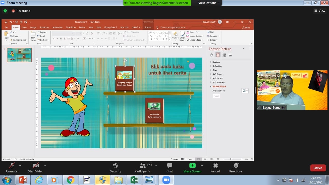Click the Leave meeting button
Screen dimensions: 329x185
point(318,168)
